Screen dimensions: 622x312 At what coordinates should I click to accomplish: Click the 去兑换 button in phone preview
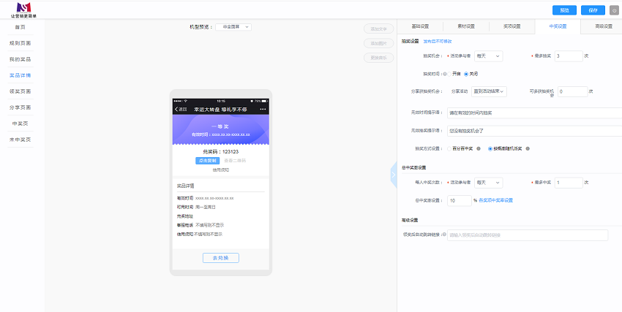point(220,258)
